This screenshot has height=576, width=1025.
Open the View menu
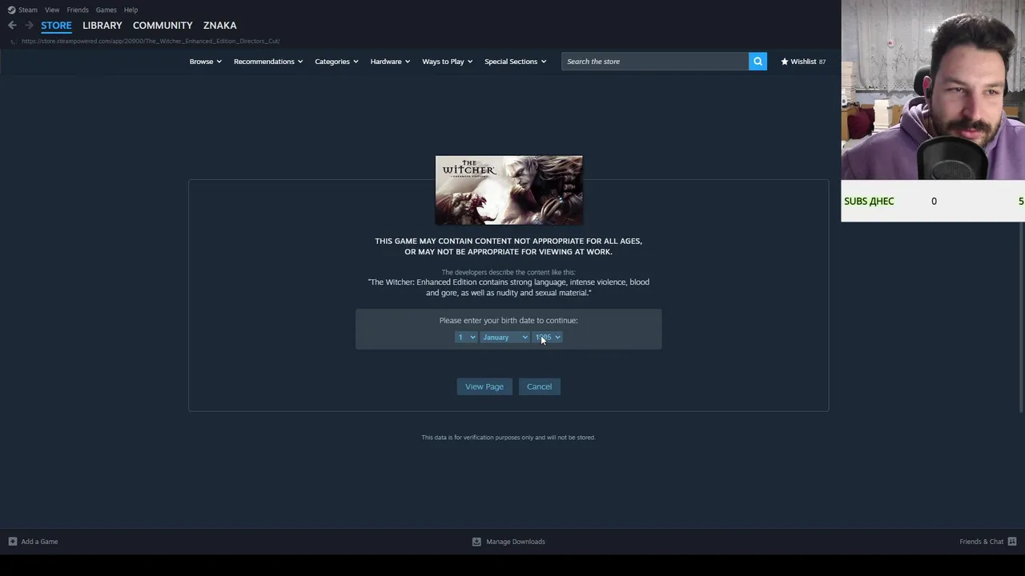pos(52,10)
